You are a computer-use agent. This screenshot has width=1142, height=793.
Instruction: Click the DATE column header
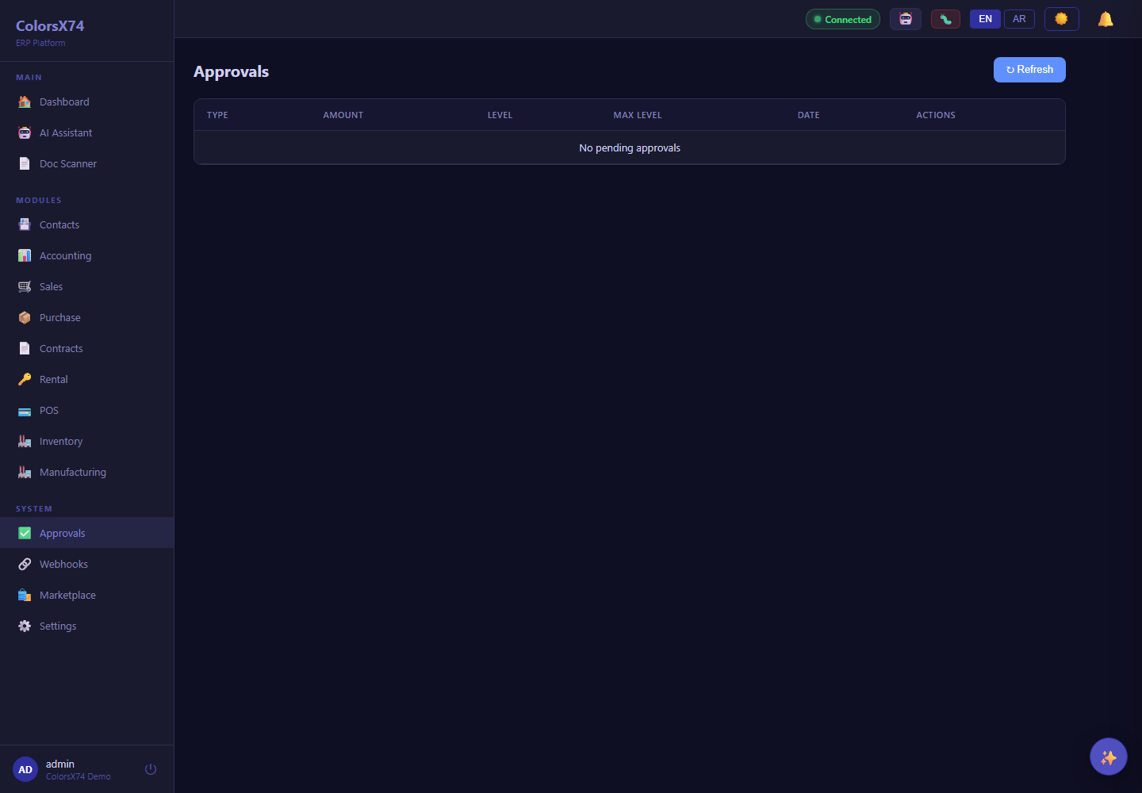[x=809, y=115]
